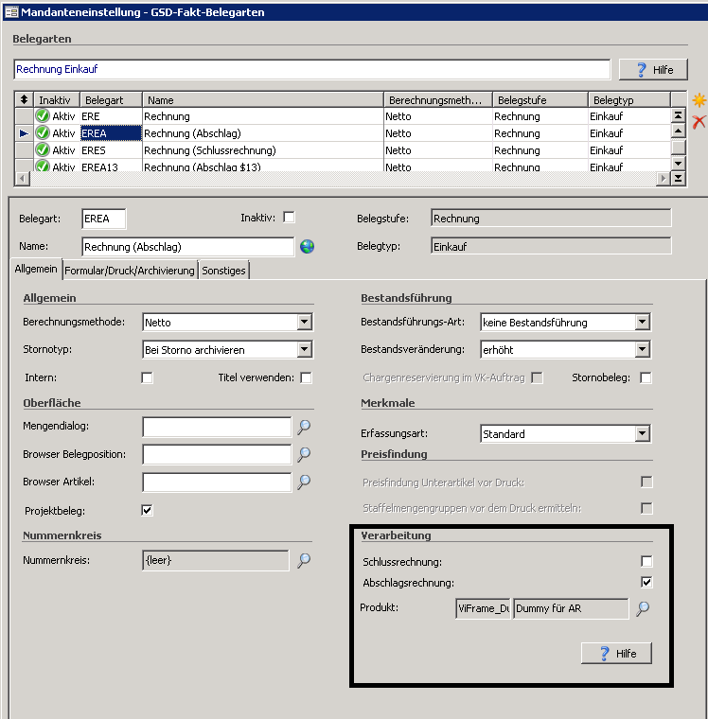Open the Berechnungsmethode dropdown
The width and height of the screenshot is (708, 719).
pos(304,323)
